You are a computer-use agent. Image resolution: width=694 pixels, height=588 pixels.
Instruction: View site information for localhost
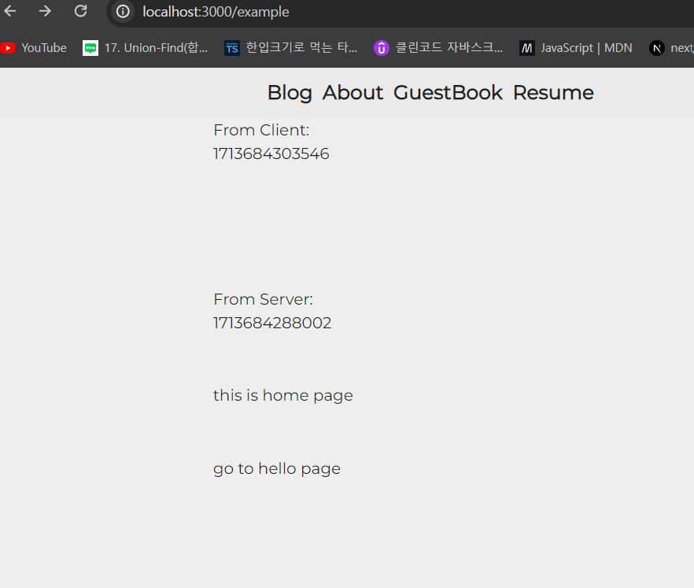[x=123, y=12]
